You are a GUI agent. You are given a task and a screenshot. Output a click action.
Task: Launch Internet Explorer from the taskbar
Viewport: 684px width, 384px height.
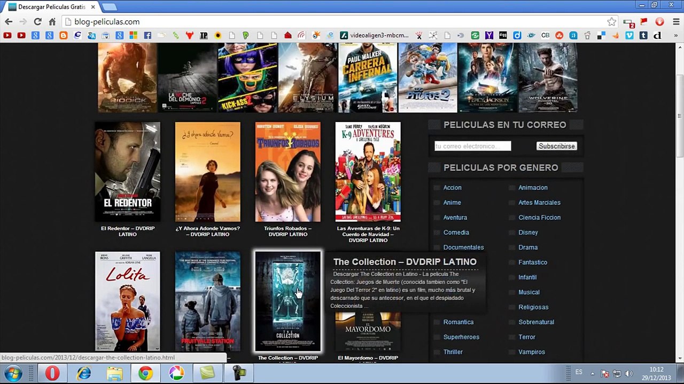[x=83, y=373]
